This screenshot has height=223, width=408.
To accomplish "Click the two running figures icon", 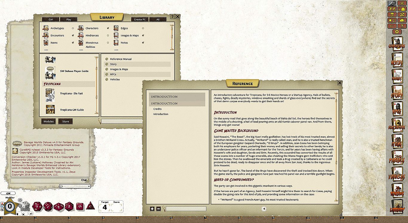I will 392,9.
